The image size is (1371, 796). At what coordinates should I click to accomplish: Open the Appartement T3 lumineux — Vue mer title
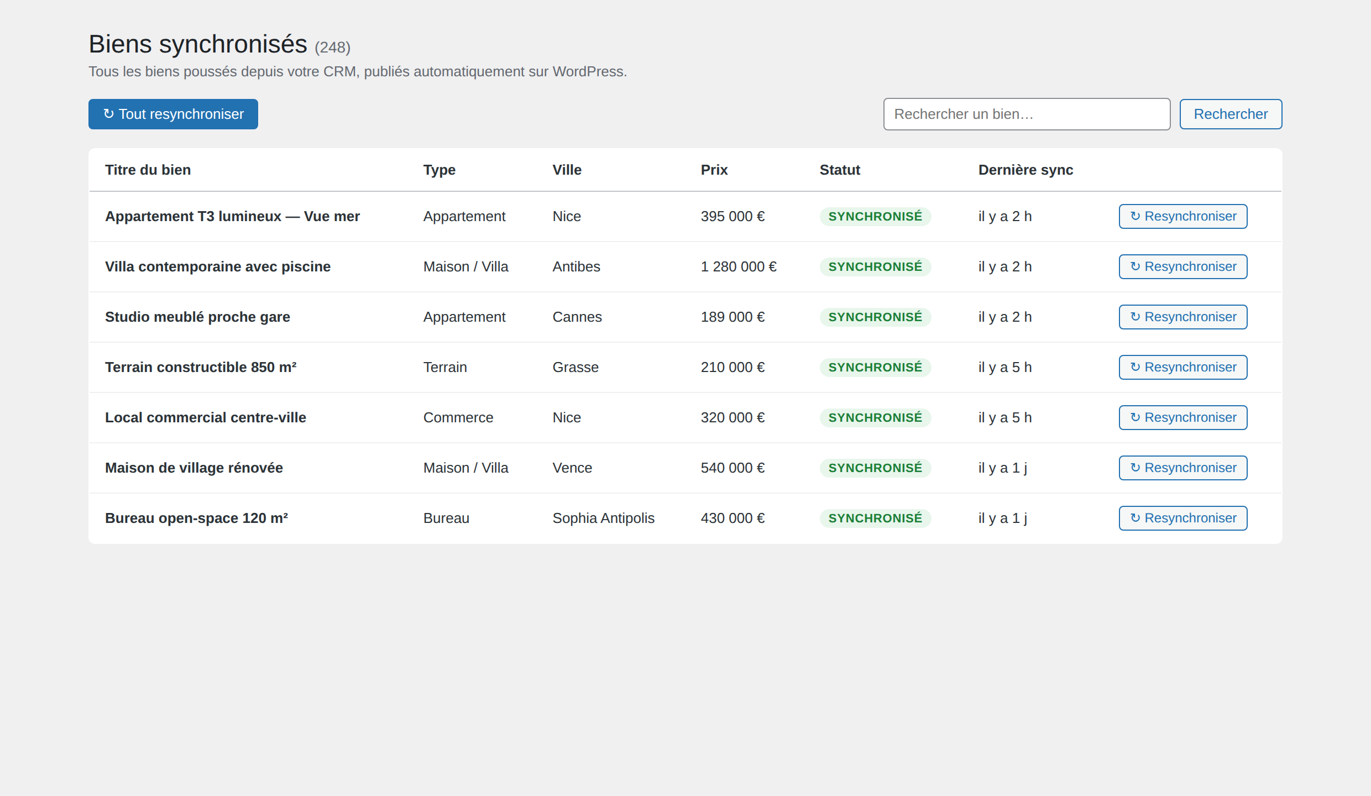point(232,216)
